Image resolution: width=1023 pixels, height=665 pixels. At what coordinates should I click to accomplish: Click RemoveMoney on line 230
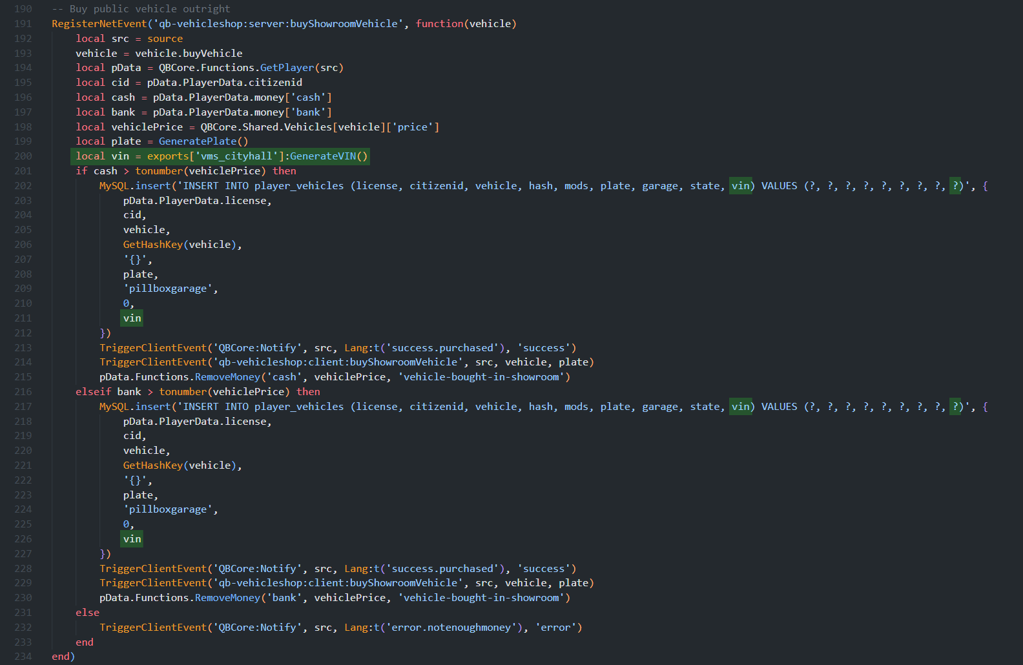pos(227,598)
